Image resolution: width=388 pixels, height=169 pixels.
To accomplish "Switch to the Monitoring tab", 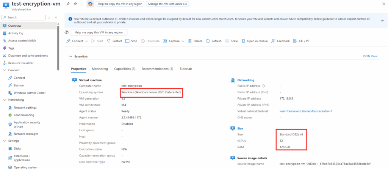I will pos(100,69).
